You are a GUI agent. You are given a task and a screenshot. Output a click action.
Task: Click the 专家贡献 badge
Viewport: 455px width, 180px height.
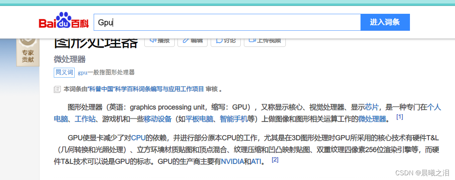tap(28, 52)
